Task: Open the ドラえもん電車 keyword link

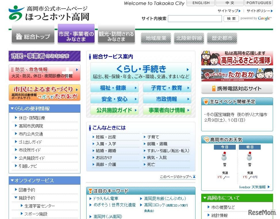Action: [106, 198]
